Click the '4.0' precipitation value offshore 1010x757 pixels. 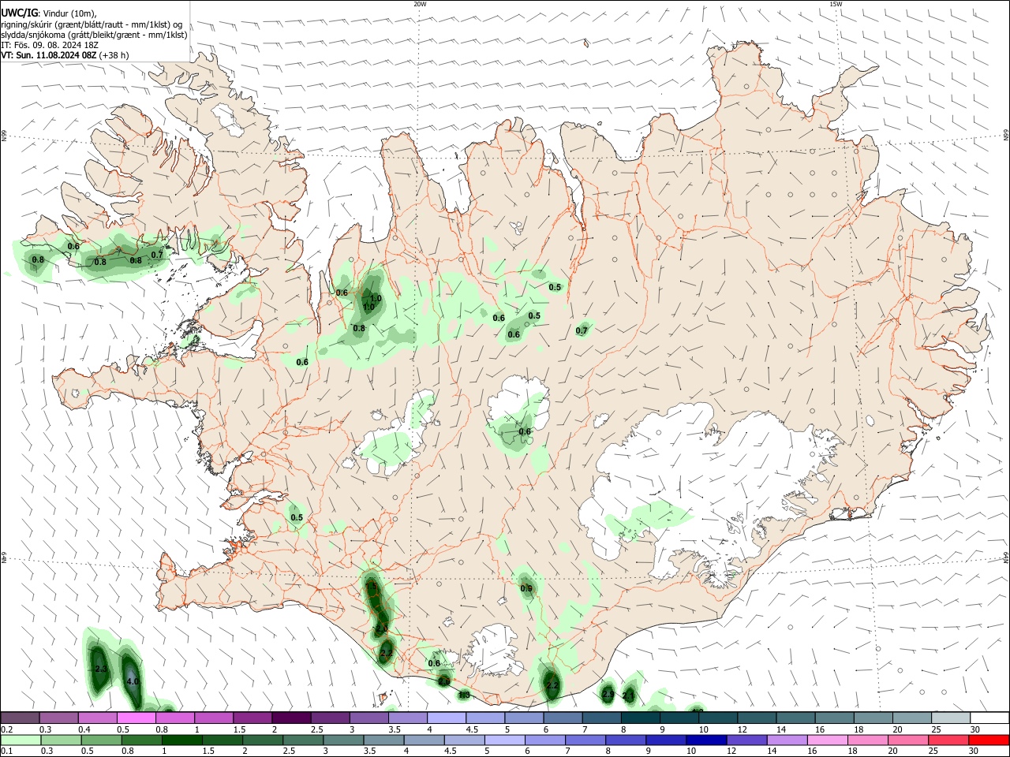click(x=133, y=681)
